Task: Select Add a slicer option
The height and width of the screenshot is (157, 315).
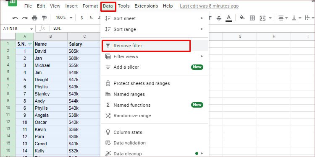Action: (155, 67)
